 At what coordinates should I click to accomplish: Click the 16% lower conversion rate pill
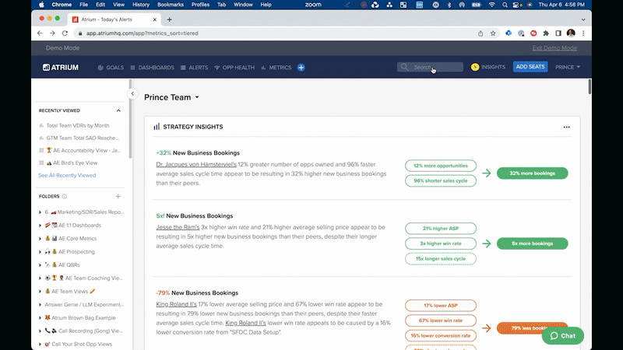[441, 336]
